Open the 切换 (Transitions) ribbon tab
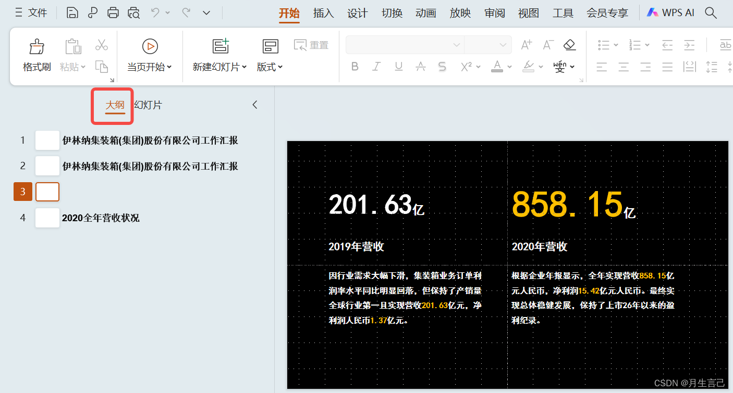733x393 pixels. pos(392,13)
